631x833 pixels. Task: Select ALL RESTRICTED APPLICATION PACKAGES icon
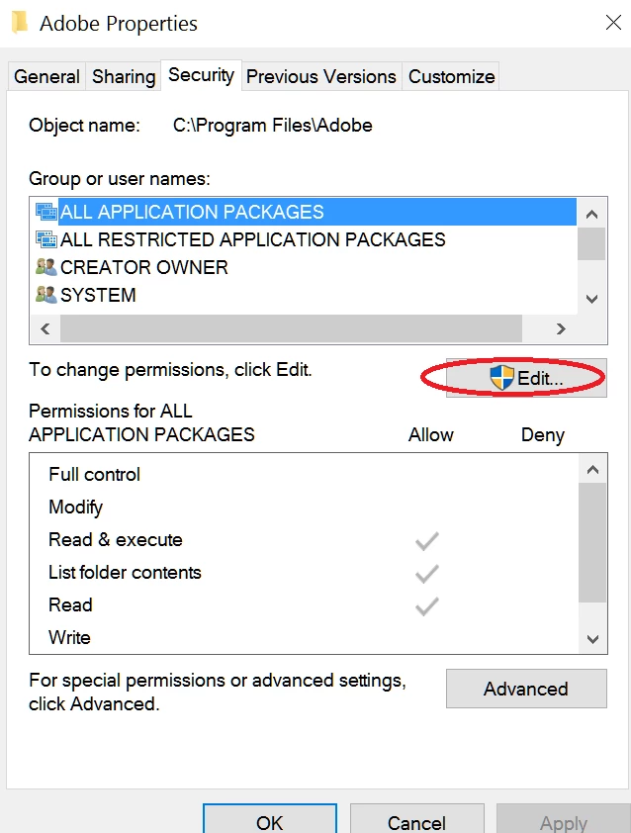tap(46, 239)
